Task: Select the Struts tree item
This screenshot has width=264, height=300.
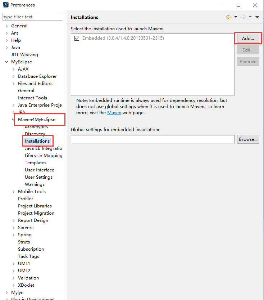Action: (24, 242)
